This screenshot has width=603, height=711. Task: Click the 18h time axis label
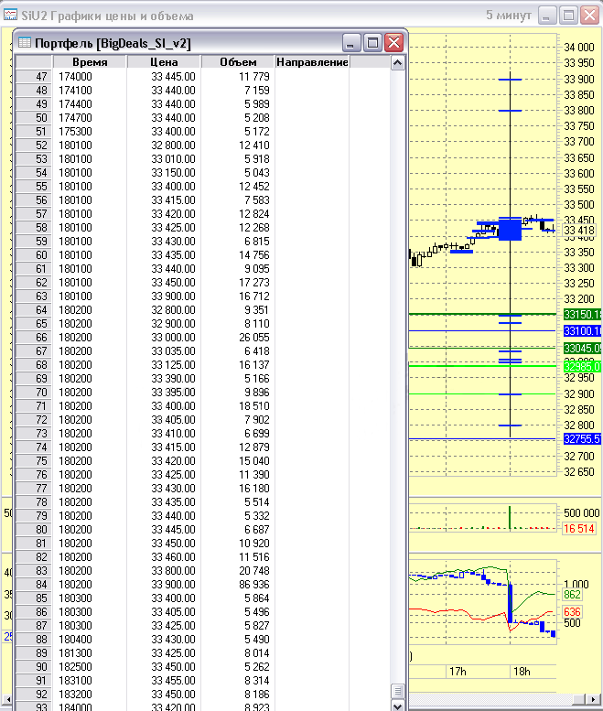click(x=522, y=671)
